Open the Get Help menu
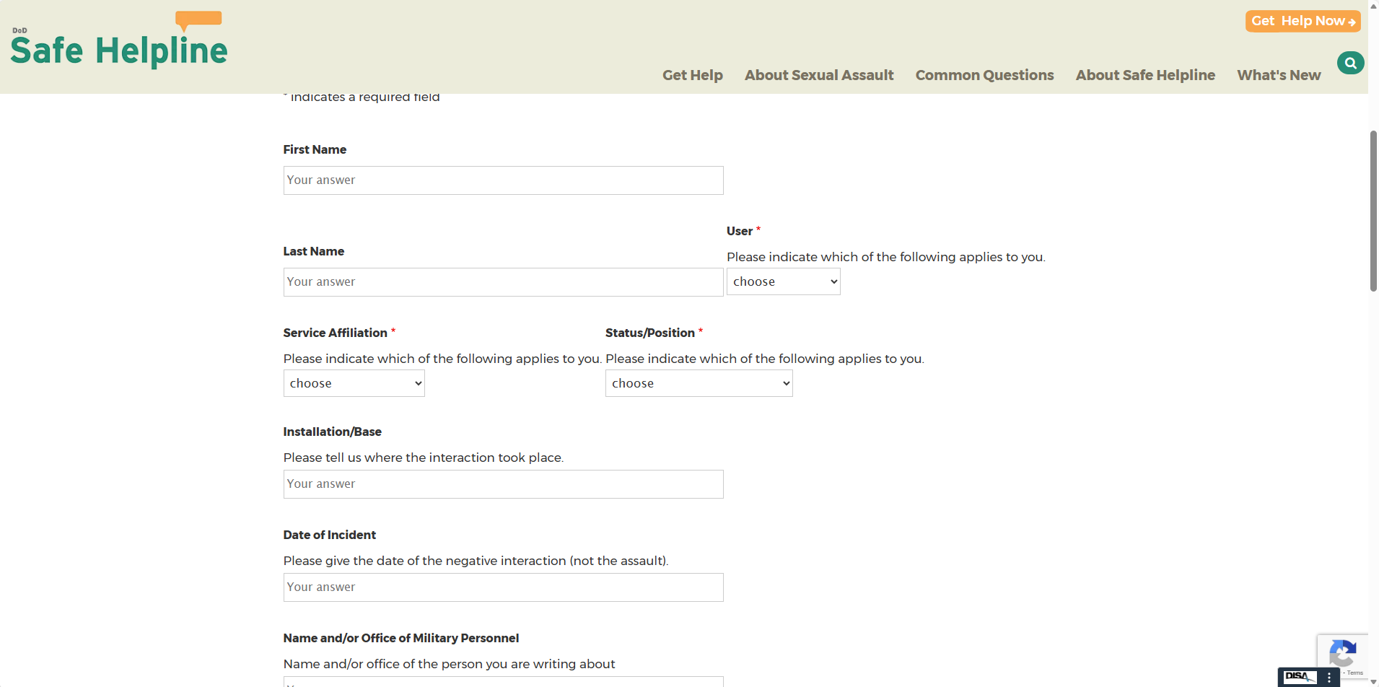The width and height of the screenshot is (1379, 687). click(692, 75)
